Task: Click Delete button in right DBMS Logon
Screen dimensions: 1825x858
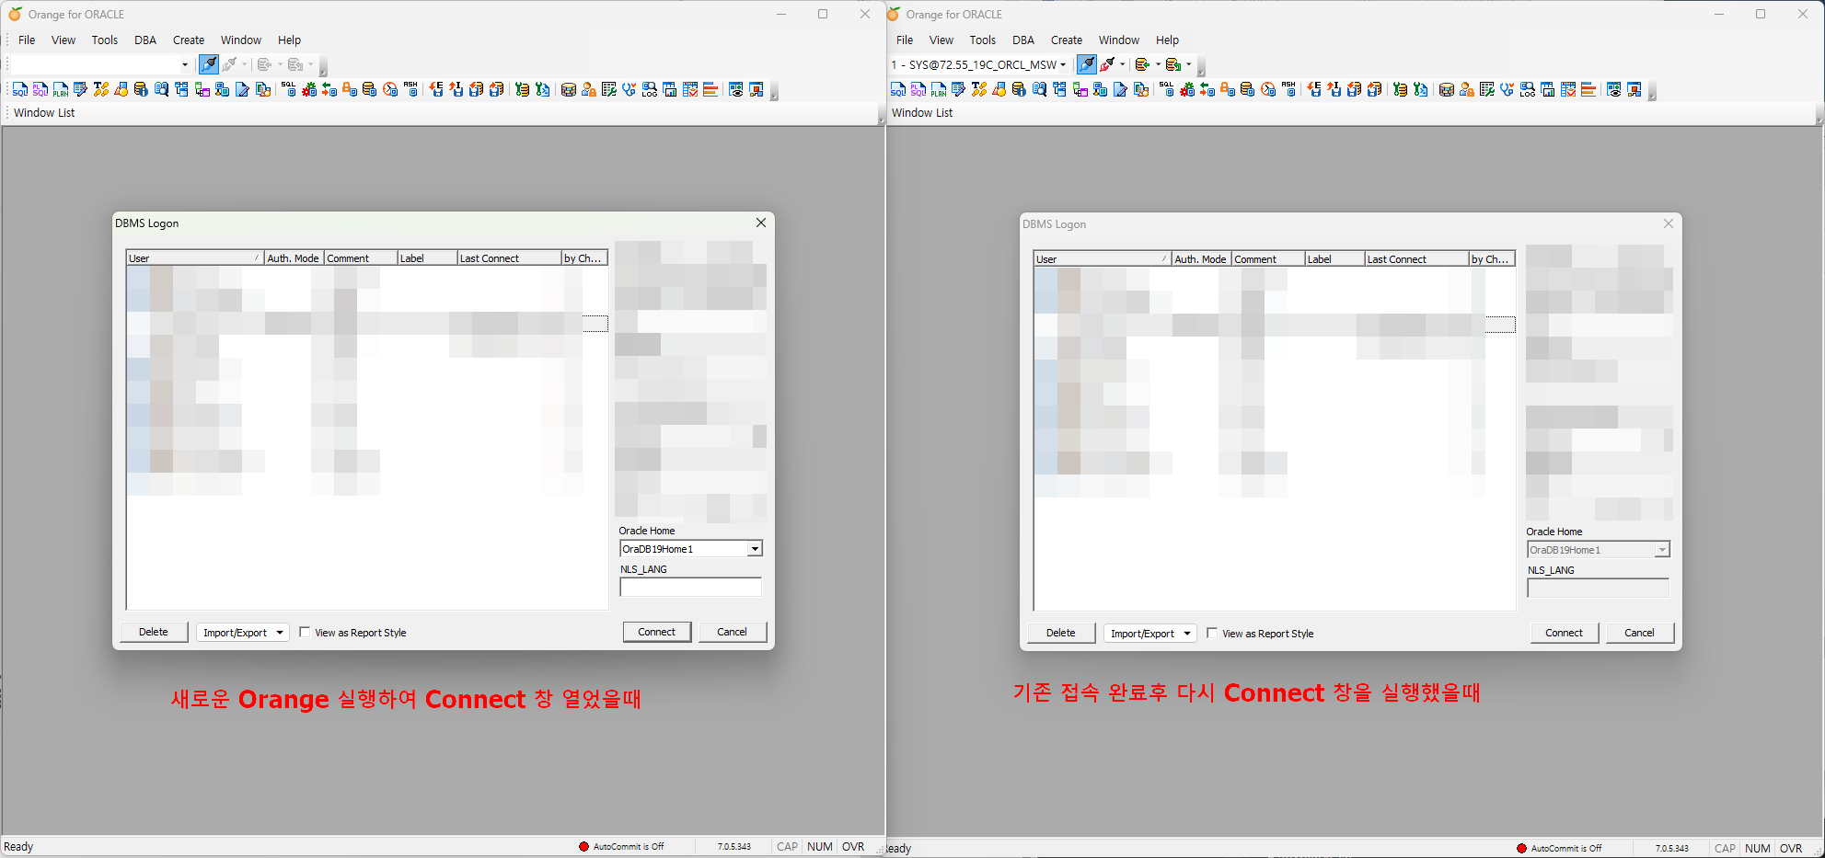Action: coord(1061,633)
